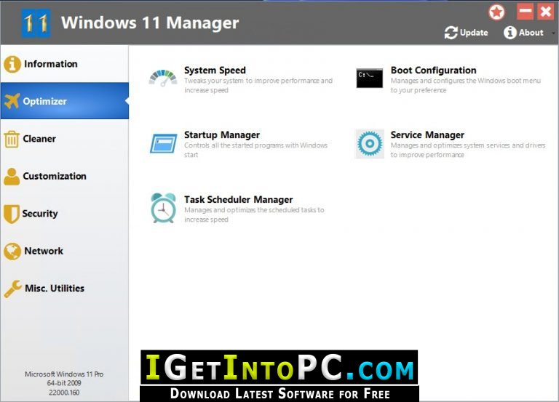Click the Network globe icon
Image resolution: width=559 pixels, height=402 pixels.
(x=12, y=251)
